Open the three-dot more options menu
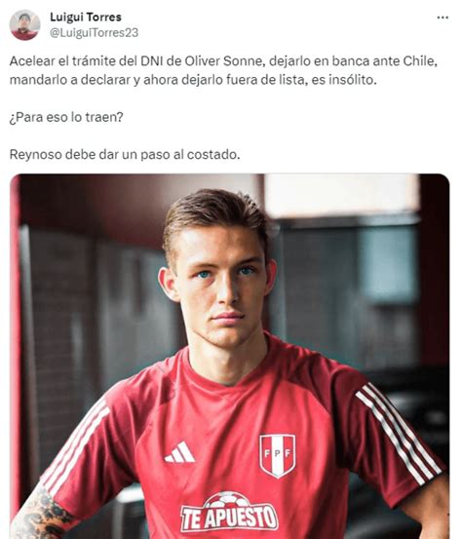 443,18
